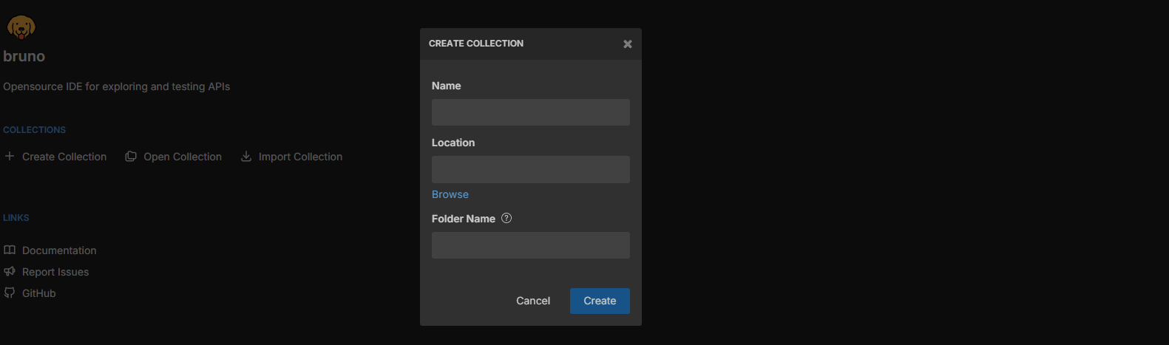Click the Folder Name help icon
Screen dimensions: 1169x345
point(506,218)
